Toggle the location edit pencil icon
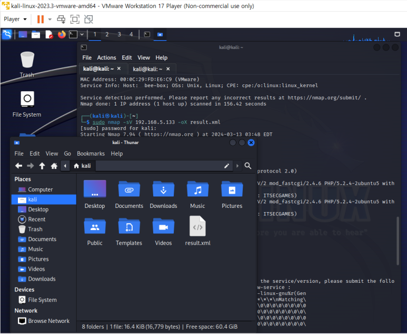Viewport: 407px width, 334px height. 226,166
